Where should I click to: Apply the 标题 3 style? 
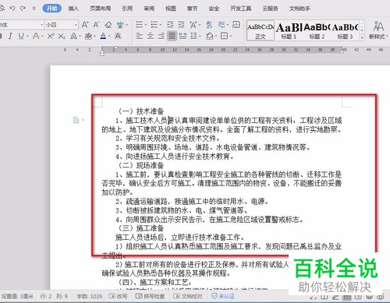345,30
